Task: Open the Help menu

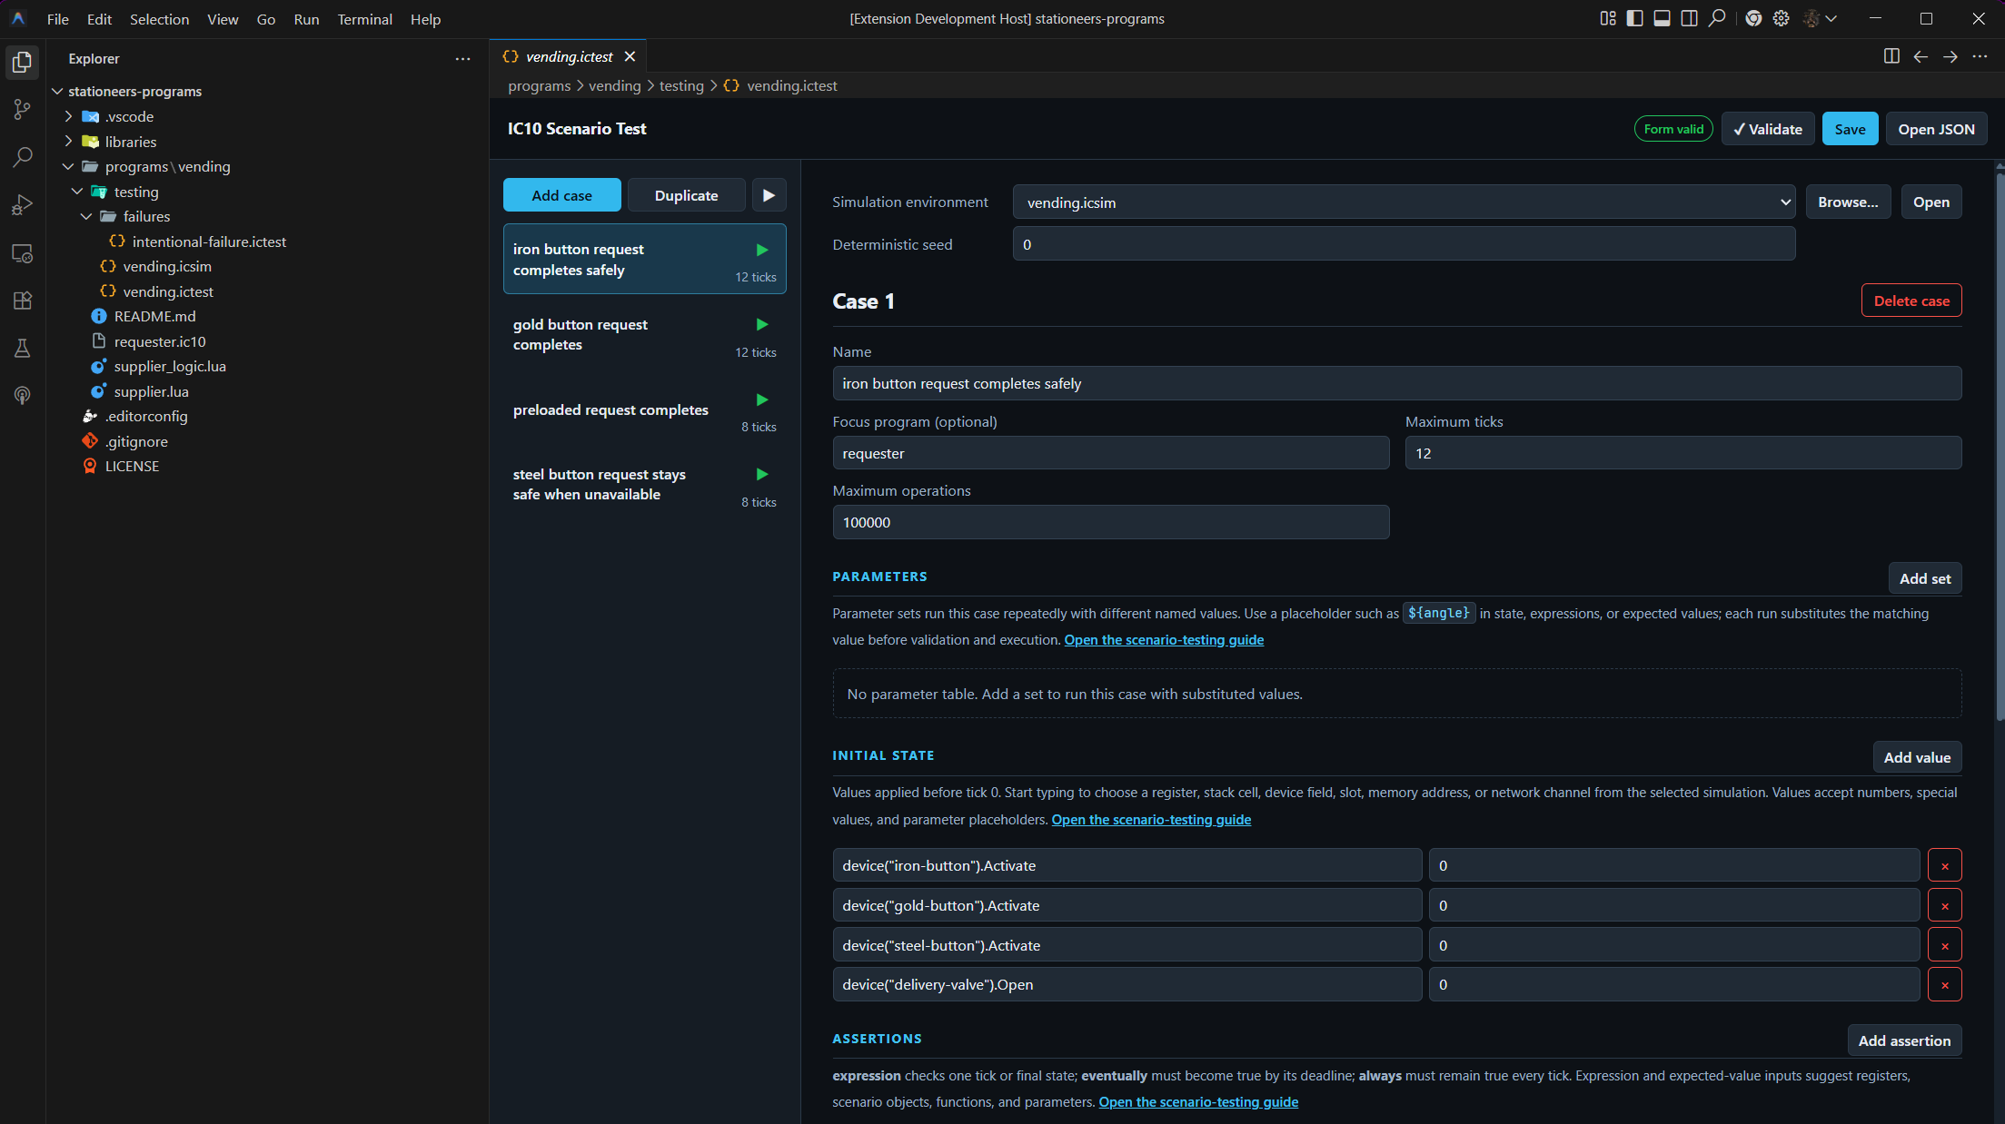Action: 425,19
